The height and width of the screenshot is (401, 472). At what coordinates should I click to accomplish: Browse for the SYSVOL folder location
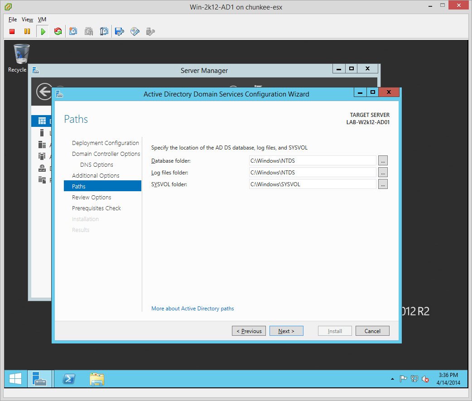click(383, 184)
